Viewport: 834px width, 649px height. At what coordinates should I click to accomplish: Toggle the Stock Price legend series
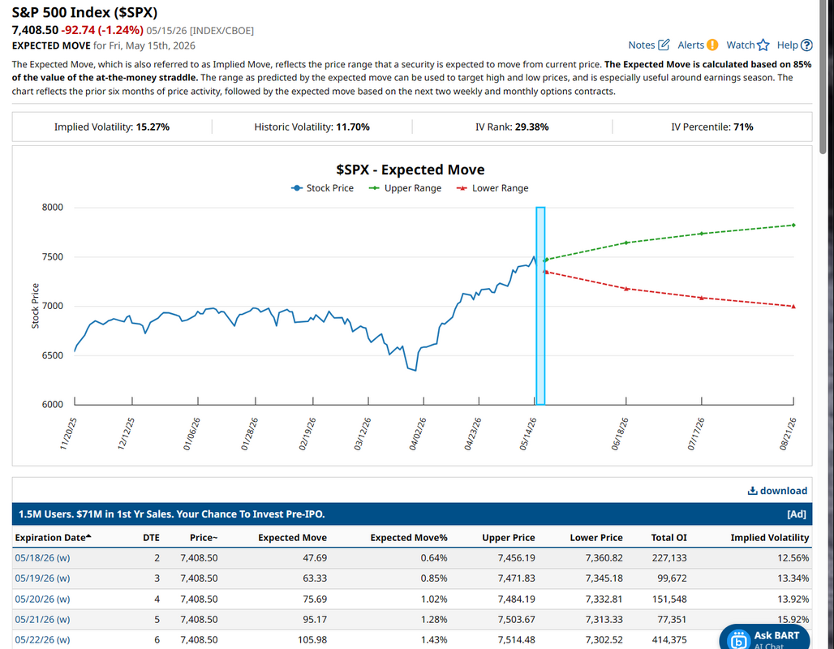click(322, 188)
